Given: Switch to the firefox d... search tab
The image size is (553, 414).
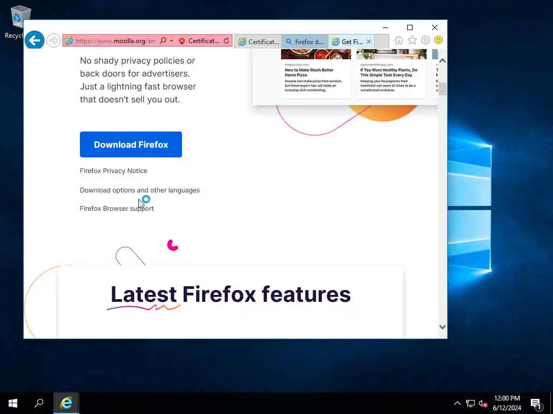Looking at the screenshot, I should [305, 42].
